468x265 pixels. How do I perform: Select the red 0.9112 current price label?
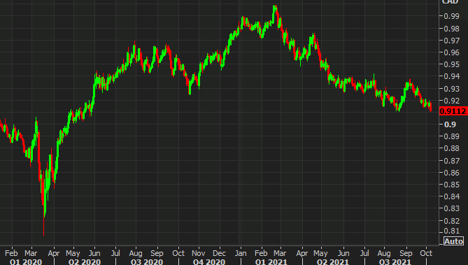(x=453, y=111)
